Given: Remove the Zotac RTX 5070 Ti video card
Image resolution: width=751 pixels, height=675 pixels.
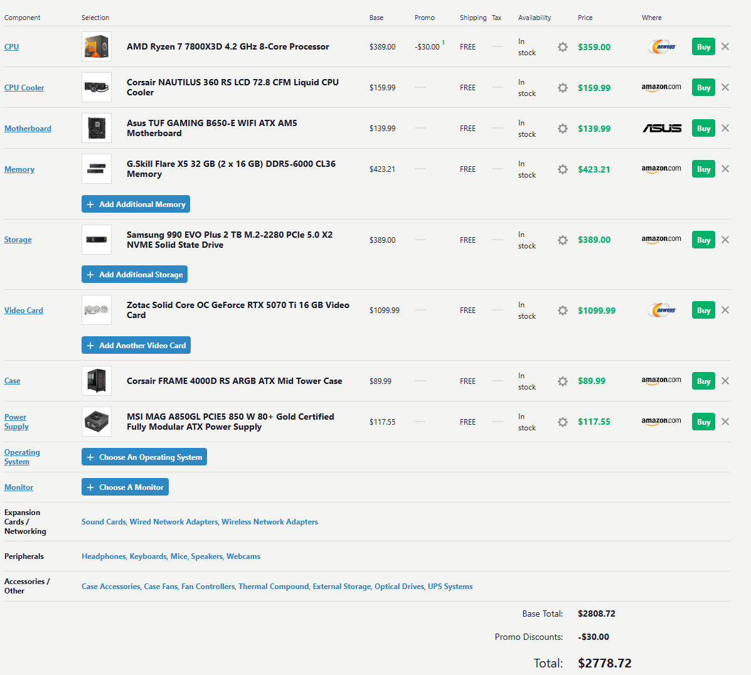Looking at the screenshot, I should point(725,310).
